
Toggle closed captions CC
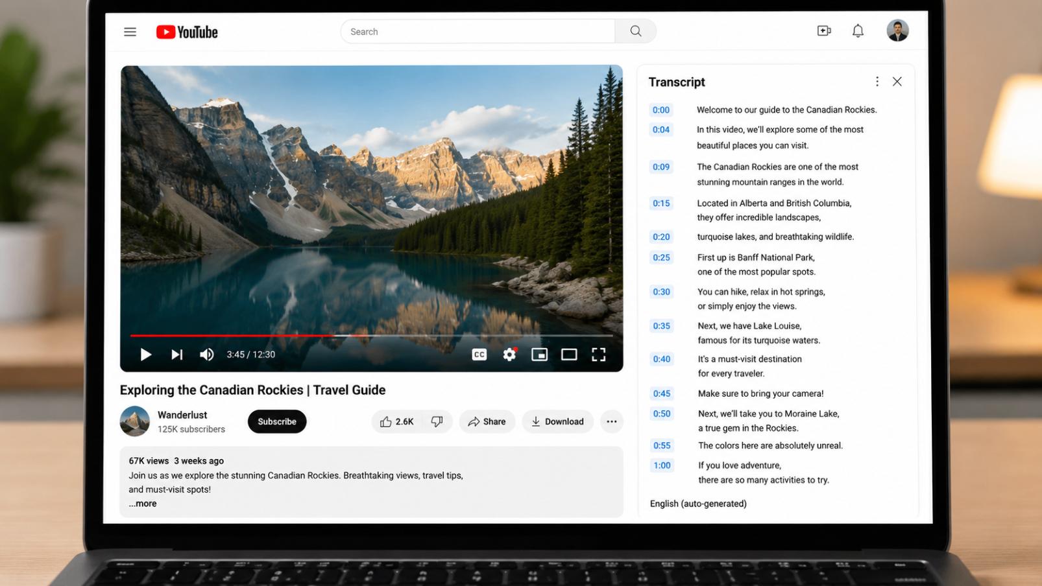tap(479, 355)
